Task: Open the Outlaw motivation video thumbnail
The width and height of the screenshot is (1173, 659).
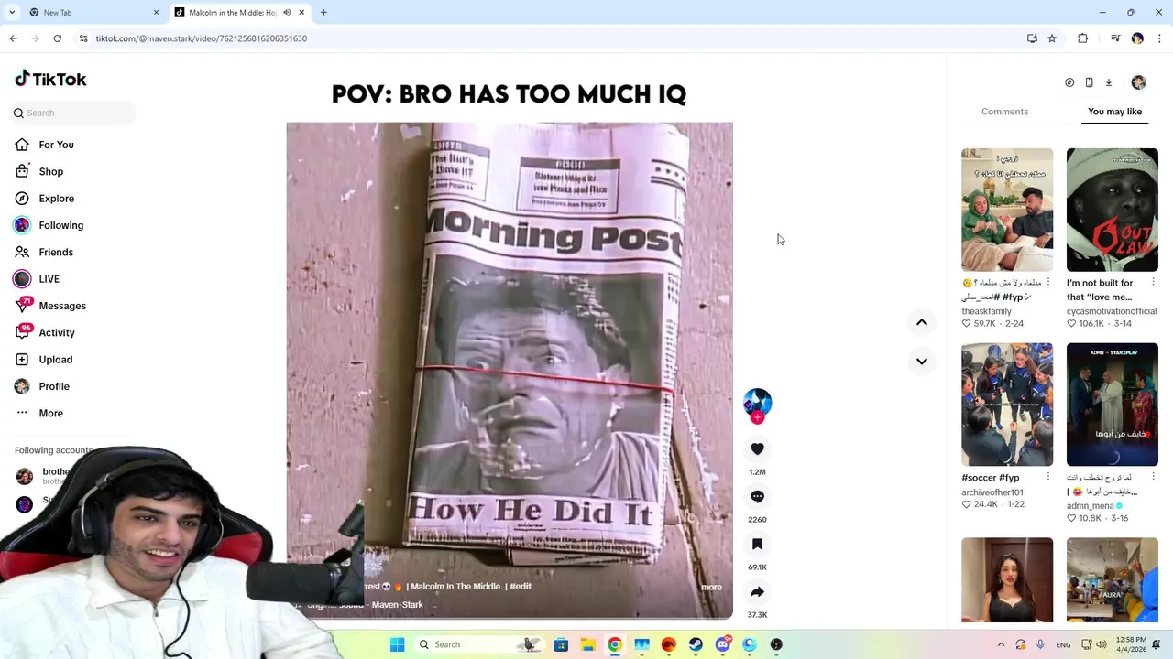Action: coord(1112,210)
